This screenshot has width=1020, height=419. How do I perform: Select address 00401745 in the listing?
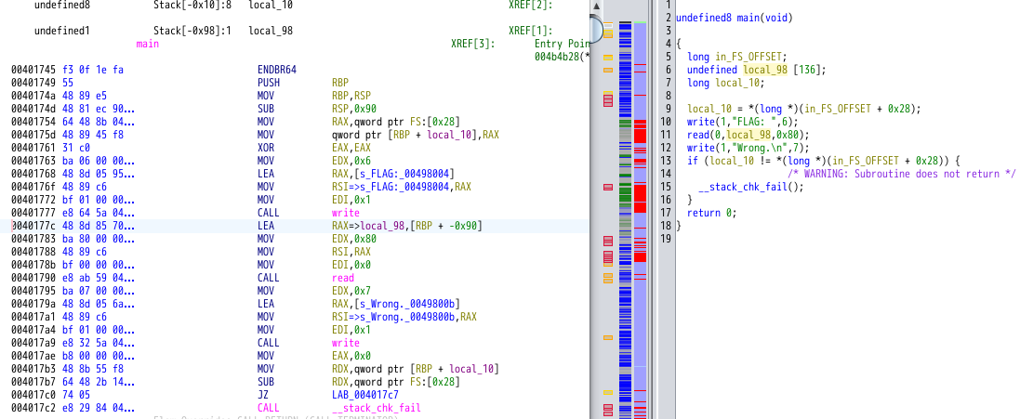(x=32, y=70)
